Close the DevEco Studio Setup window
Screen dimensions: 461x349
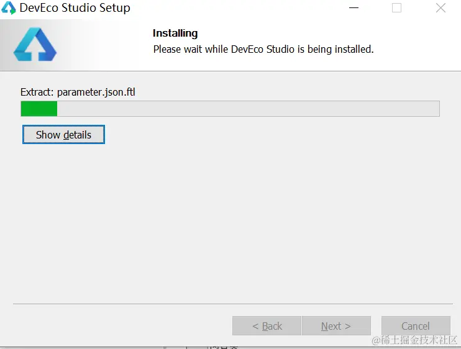440,8
